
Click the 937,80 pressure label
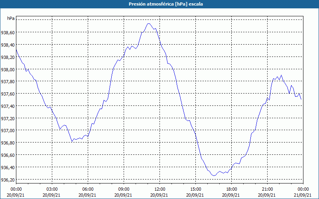pos(8,82)
